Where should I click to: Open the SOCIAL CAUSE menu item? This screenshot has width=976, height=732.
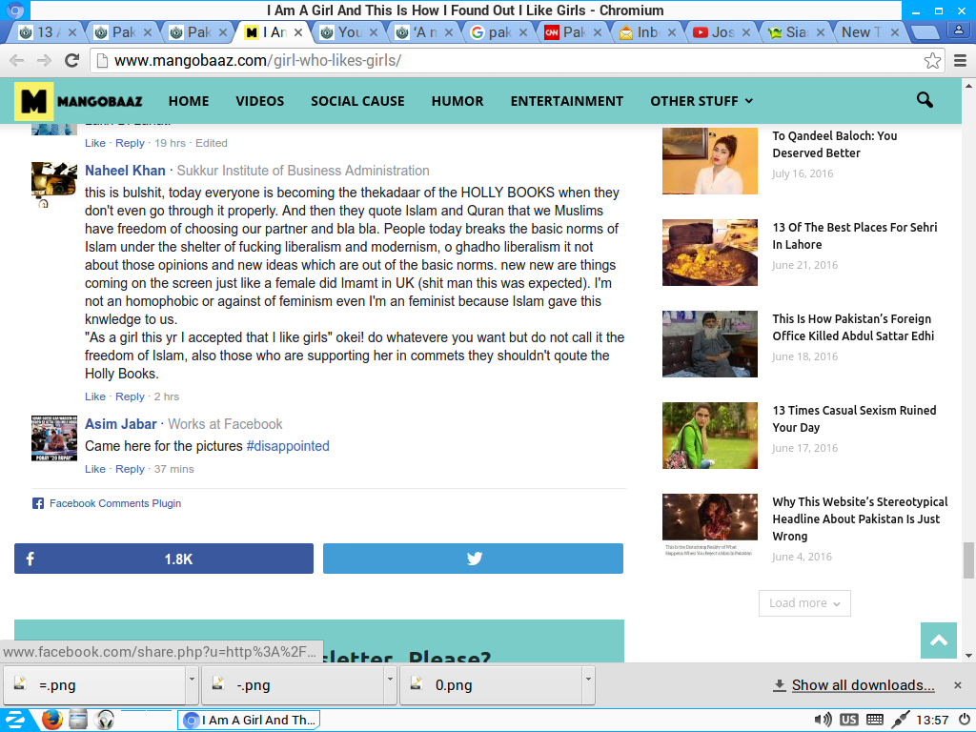click(x=358, y=101)
